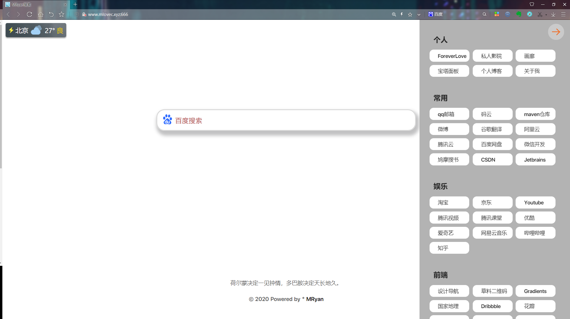Click the 北京 weather widget

[x=36, y=30]
